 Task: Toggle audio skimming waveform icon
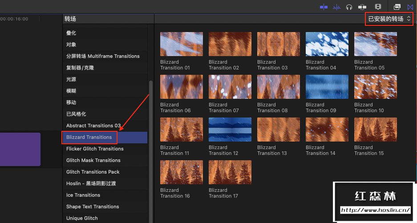(x=336, y=7)
